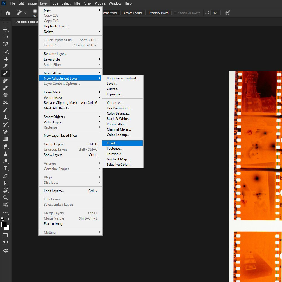Toggle pressure-for-size target icon
The width and height of the screenshot is (282, 282).
(x=227, y=13)
